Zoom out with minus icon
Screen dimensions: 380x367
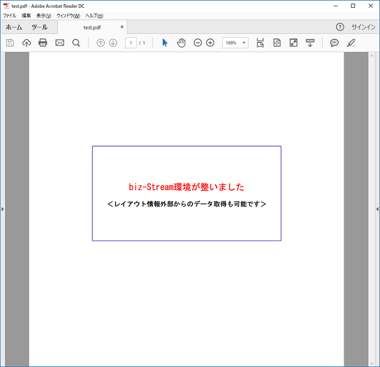tap(198, 43)
